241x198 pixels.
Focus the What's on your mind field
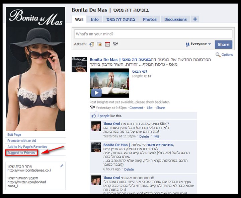click(x=153, y=34)
